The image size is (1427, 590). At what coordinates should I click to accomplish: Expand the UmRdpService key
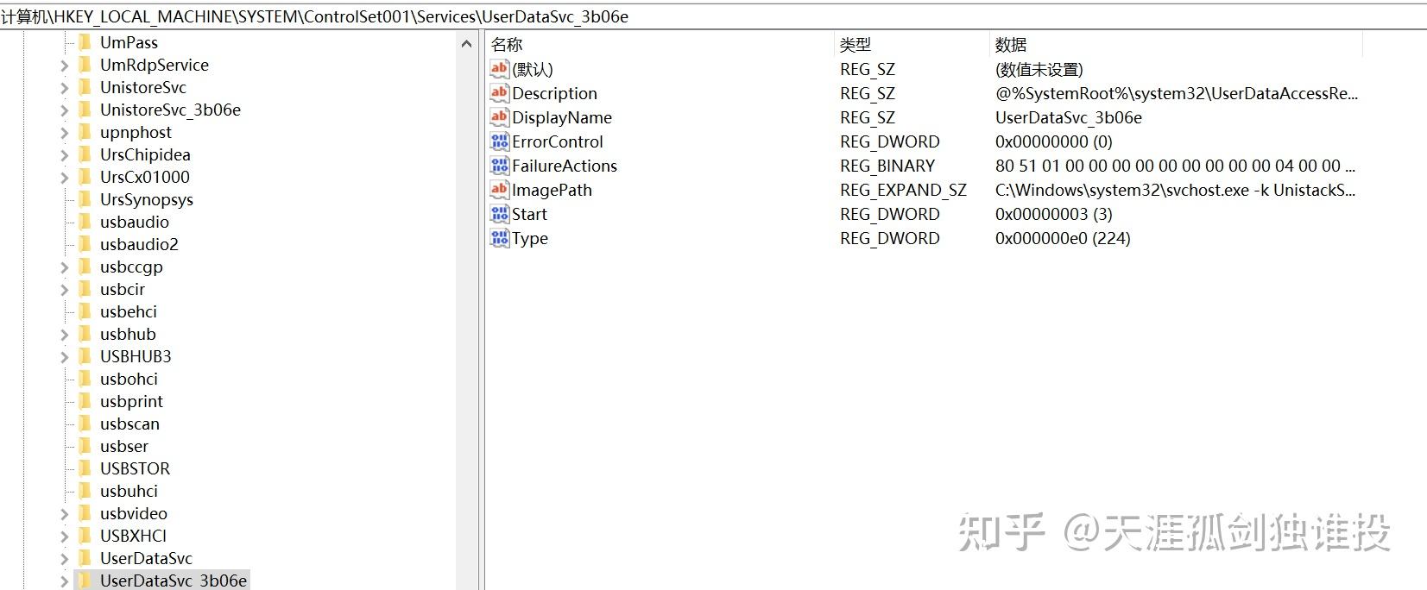point(64,65)
